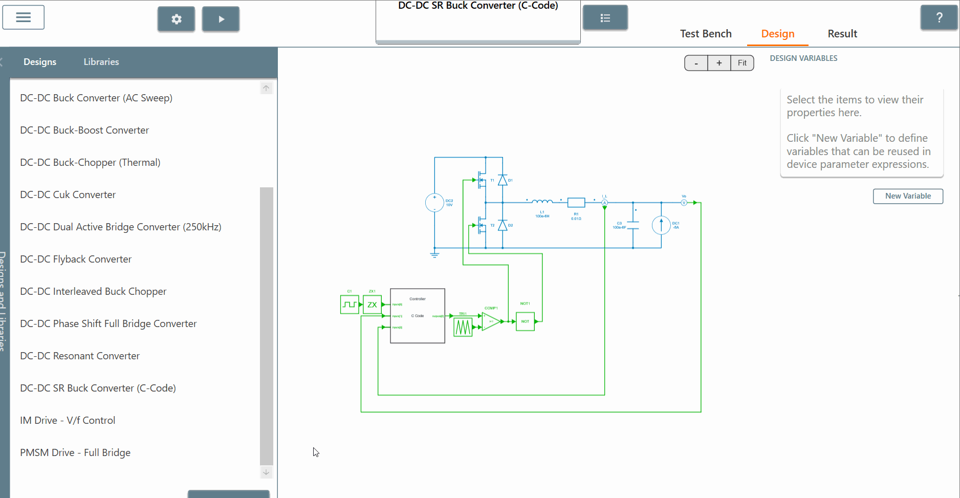Image resolution: width=960 pixels, height=498 pixels.
Task: Select the DC2 voltage source
Action: 434,203
